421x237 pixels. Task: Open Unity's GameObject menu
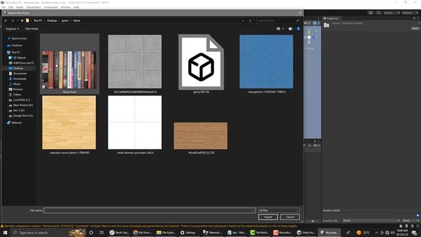[x=34, y=7]
